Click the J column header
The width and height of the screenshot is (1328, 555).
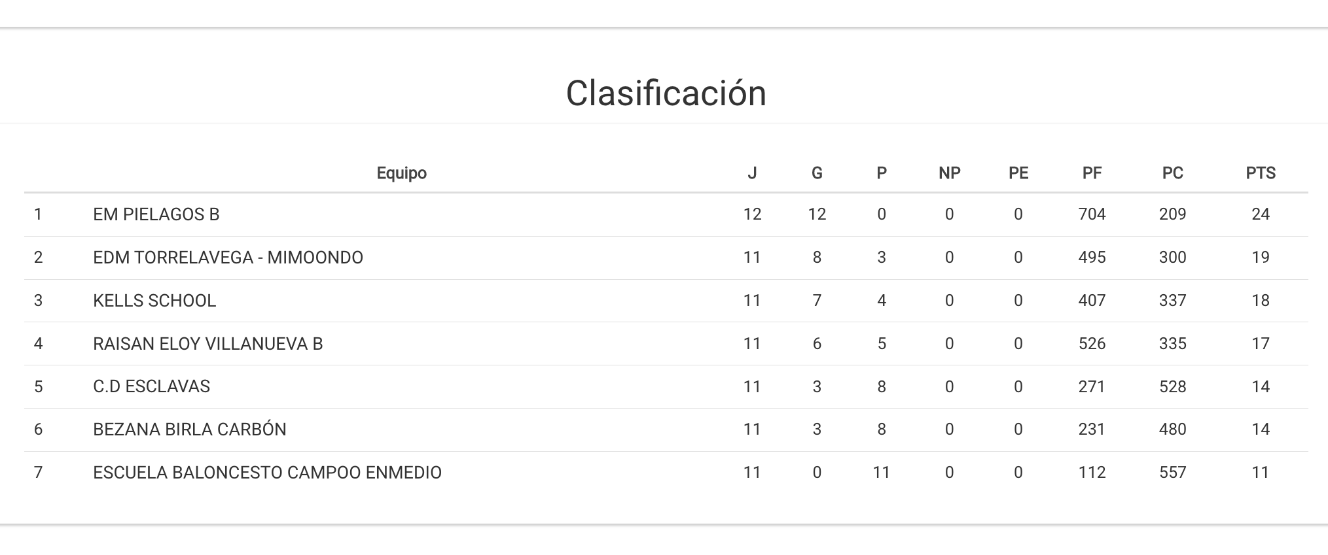752,173
